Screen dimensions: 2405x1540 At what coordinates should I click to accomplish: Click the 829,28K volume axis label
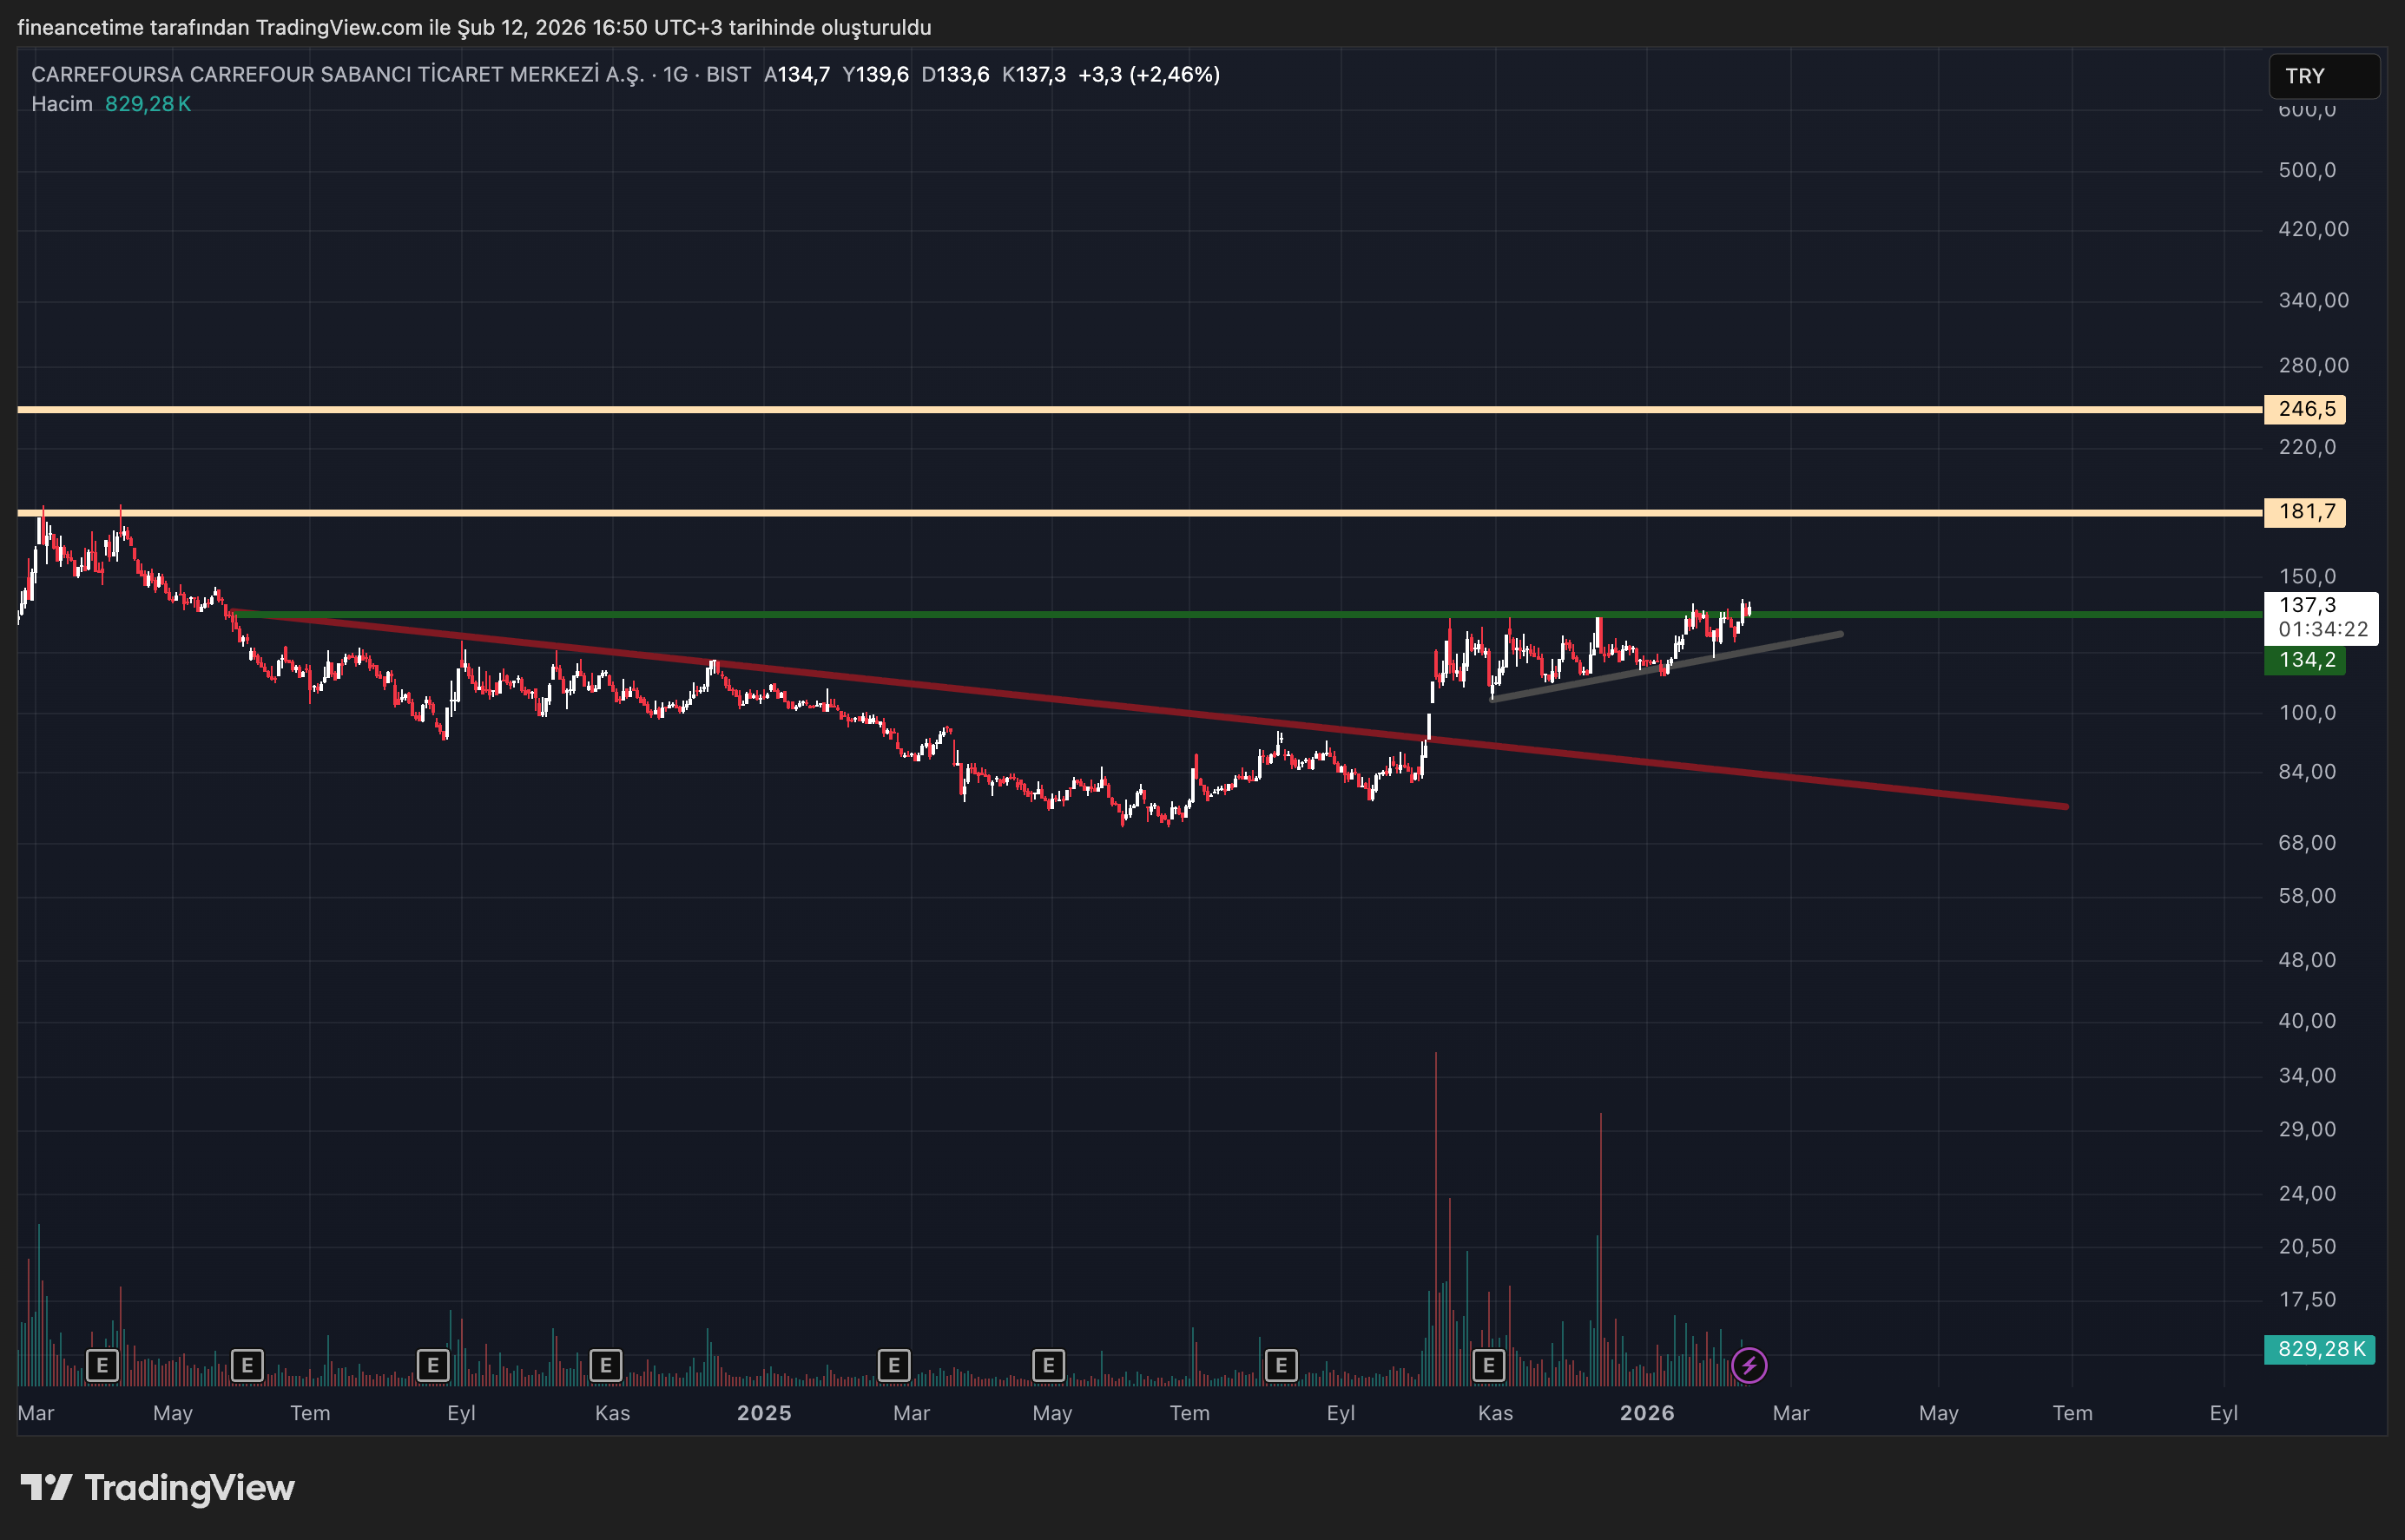point(2319,1349)
